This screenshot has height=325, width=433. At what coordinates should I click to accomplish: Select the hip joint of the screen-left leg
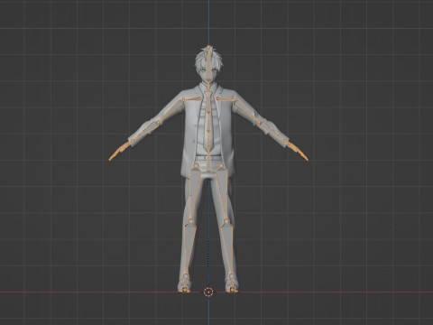coord(197,165)
